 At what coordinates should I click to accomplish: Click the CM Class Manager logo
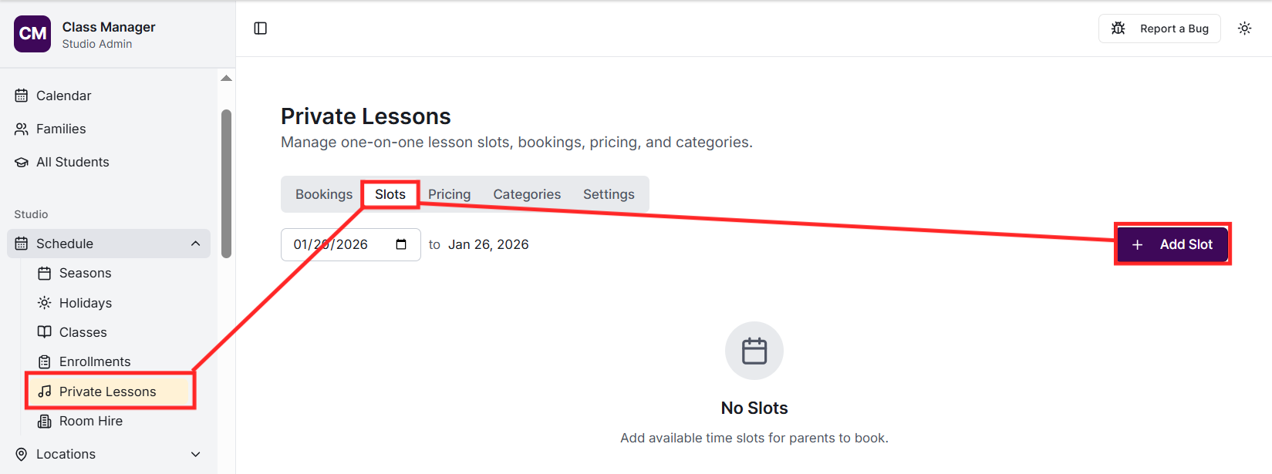pos(32,34)
